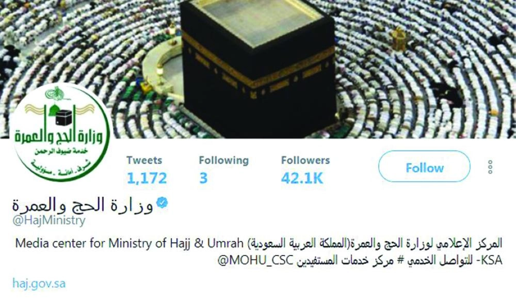This screenshot has height=302, width=516.
Task: Open the three-dot more options menu
Action: coord(490,167)
